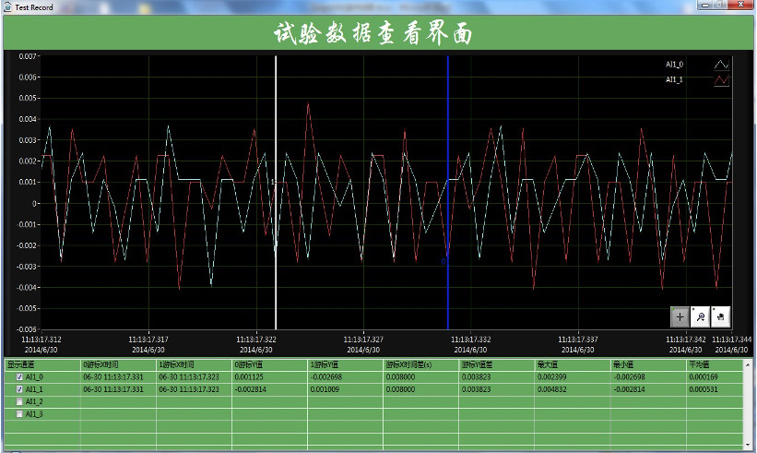Screen dimensions: 757x453
Task: Enable the AI1_2 channel checkbox
Action: pyautogui.click(x=20, y=401)
